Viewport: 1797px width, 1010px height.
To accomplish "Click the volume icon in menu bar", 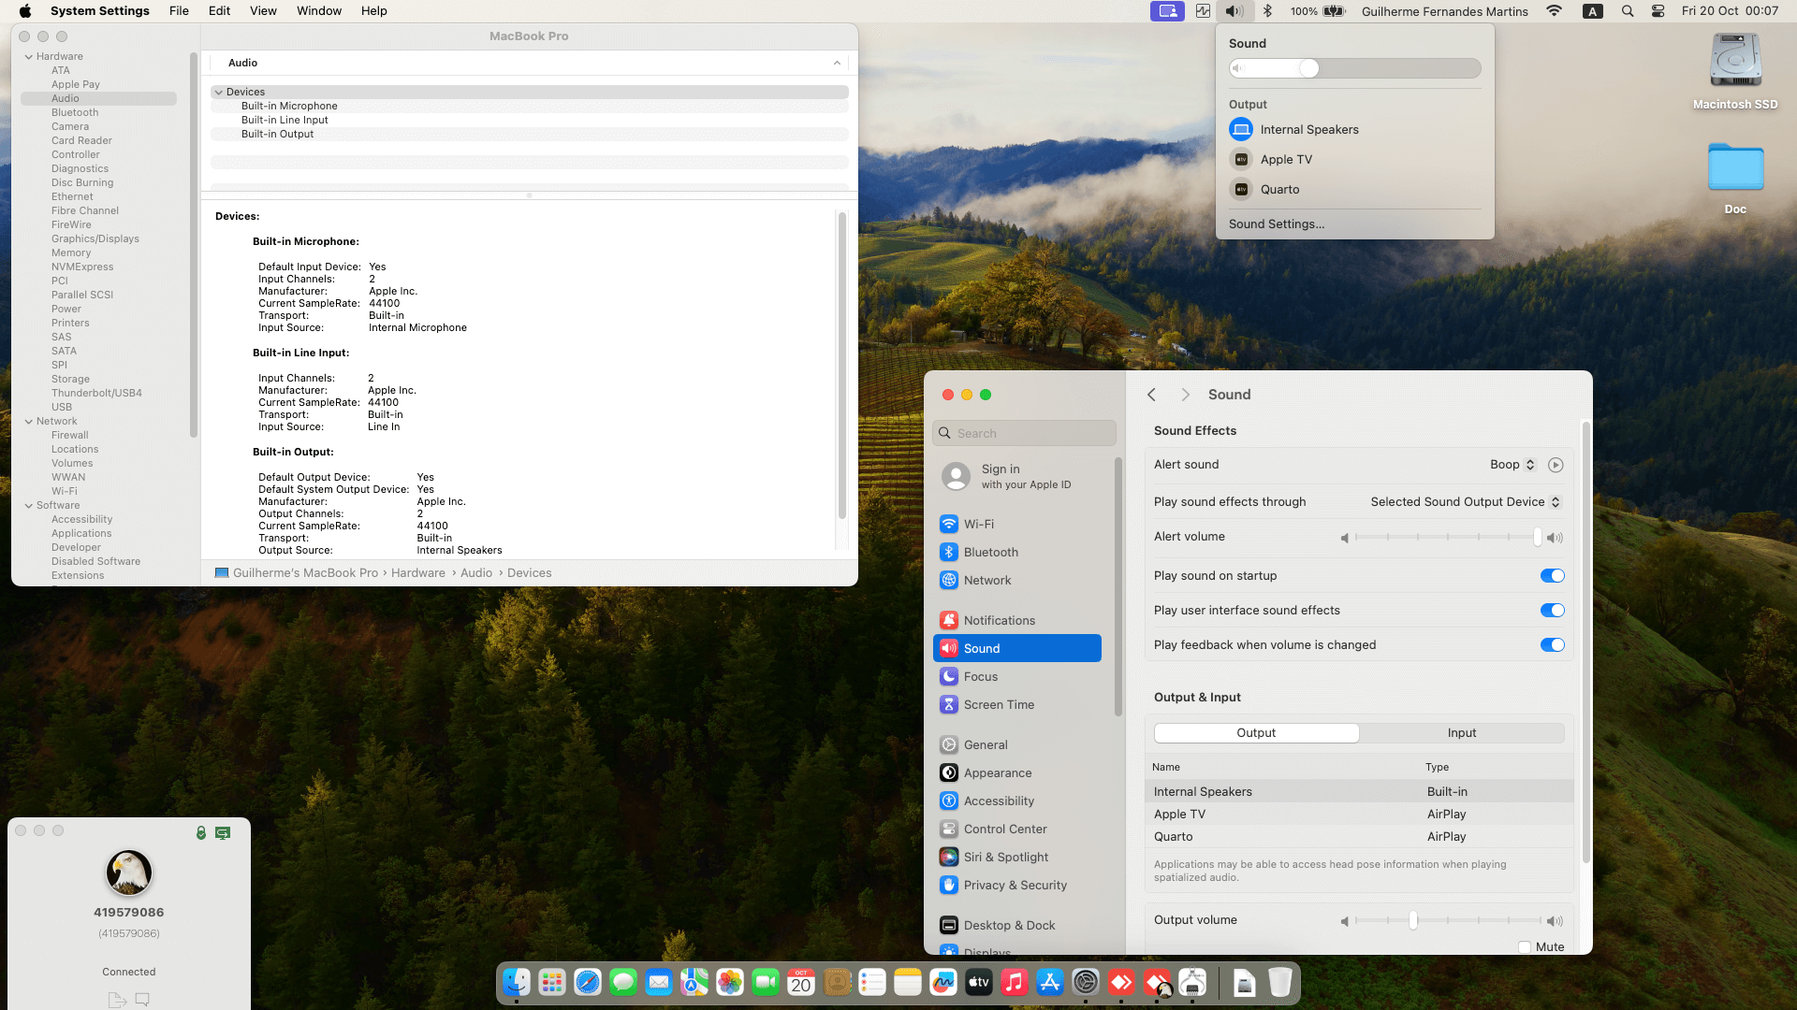I will click(1234, 11).
